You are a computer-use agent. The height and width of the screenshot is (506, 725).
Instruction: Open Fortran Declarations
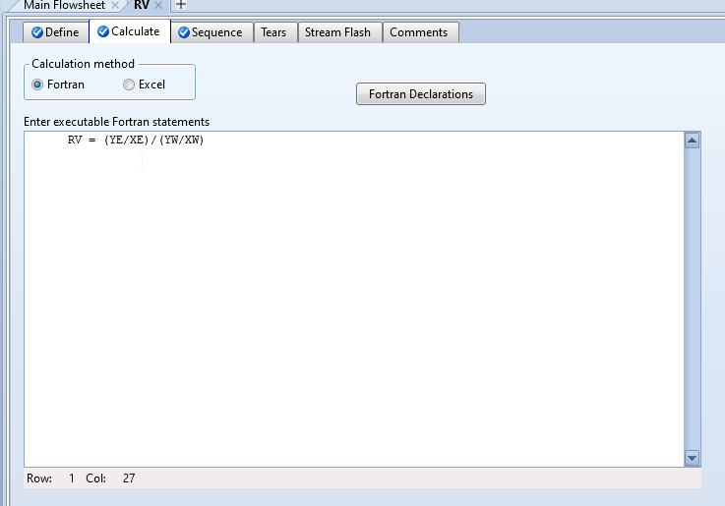[x=420, y=94]
